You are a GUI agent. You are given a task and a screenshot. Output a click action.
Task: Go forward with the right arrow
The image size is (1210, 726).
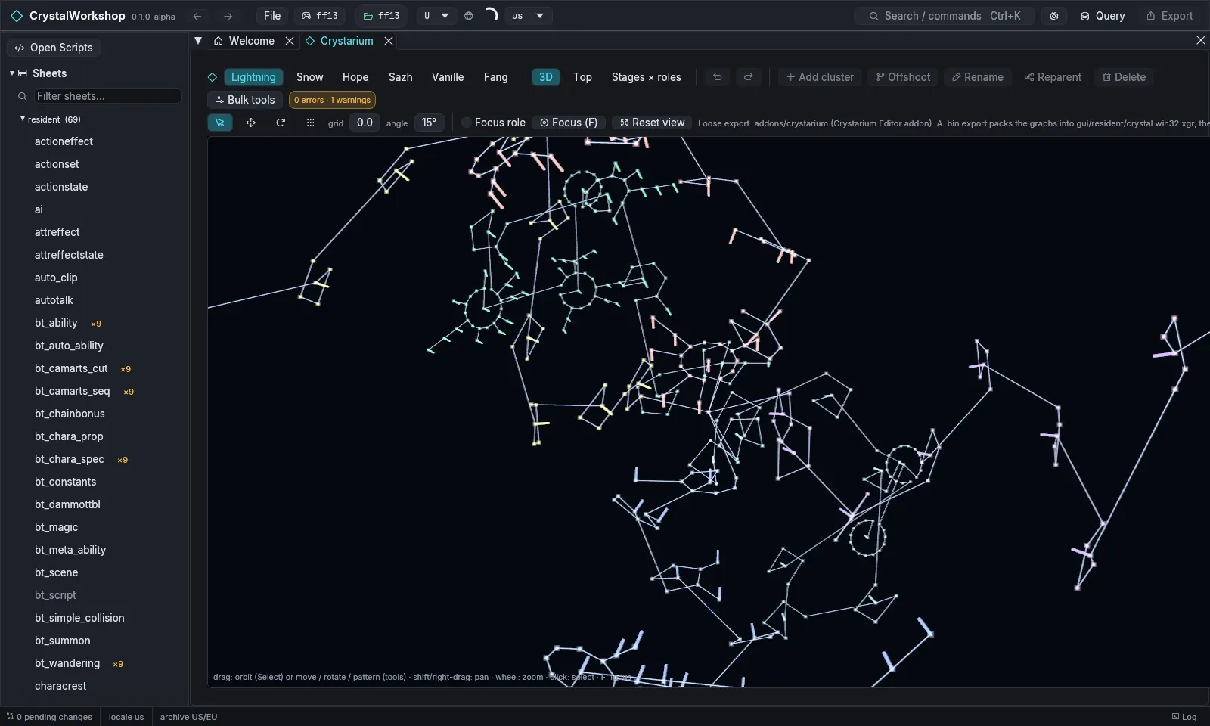[228, 16]
